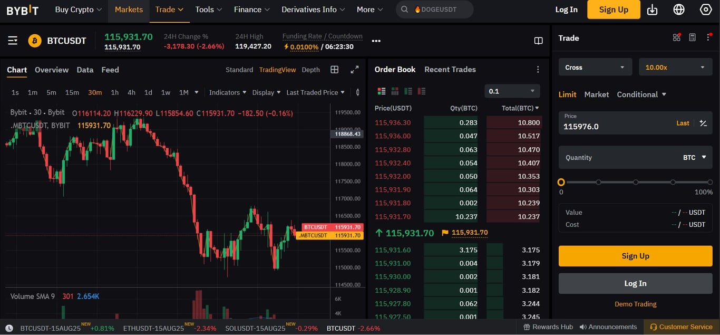Click the Sign Up button in Trade panel
720x335 pixels.
tap(635, 256)
